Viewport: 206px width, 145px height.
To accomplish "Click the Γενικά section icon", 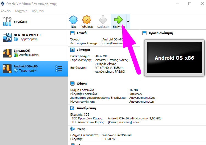I will point(72,33).
